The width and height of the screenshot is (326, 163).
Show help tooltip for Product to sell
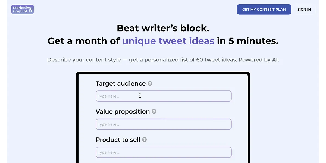click(145, 140)
